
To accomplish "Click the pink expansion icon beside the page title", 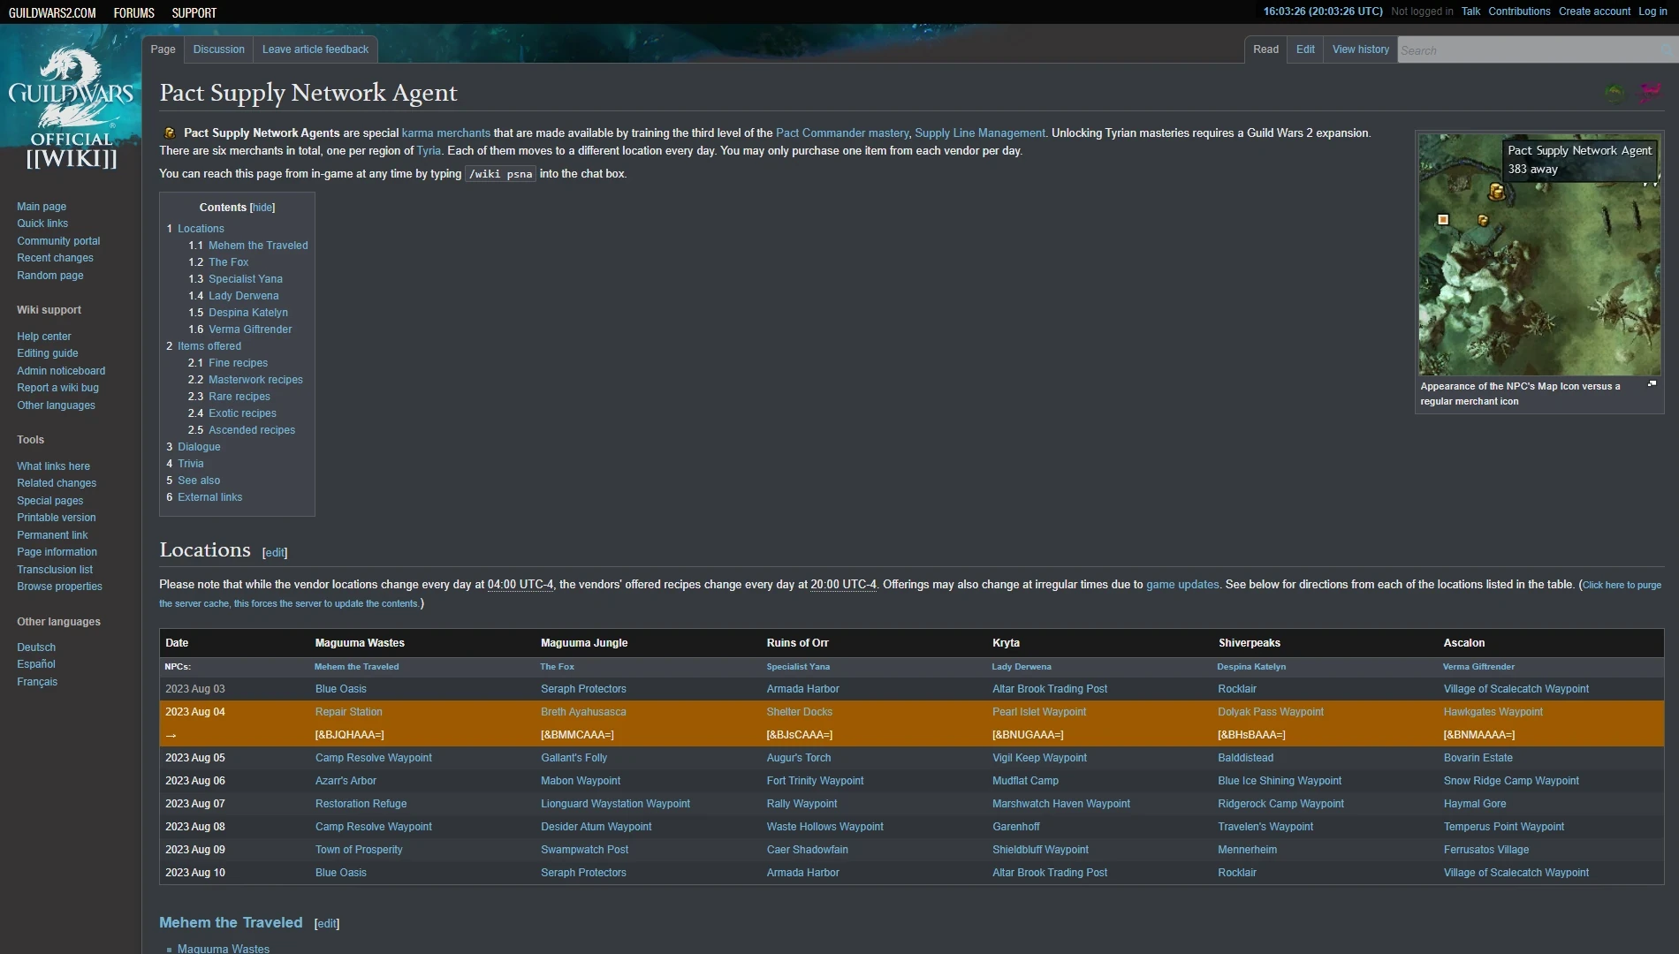I will (1650, 92).
